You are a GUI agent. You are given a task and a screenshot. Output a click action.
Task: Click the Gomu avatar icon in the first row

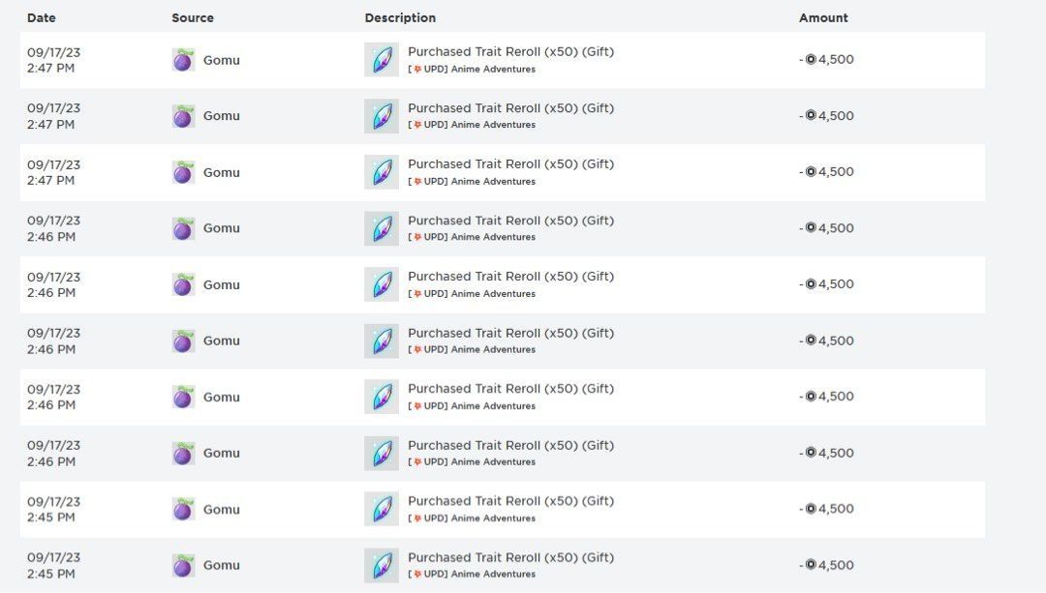(x=183, y=60)
